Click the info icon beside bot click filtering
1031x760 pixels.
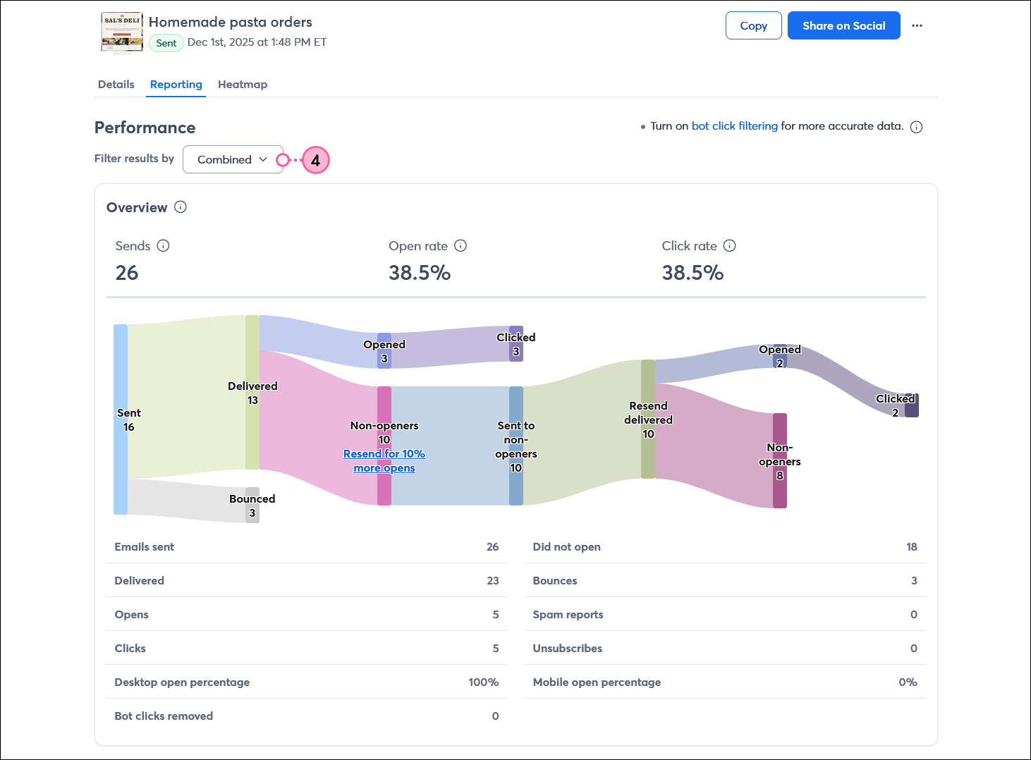pyautogui.click(x=916, y=126)
